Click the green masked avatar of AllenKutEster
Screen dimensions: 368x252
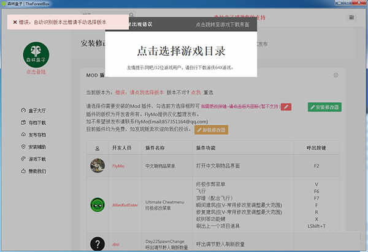98,205
